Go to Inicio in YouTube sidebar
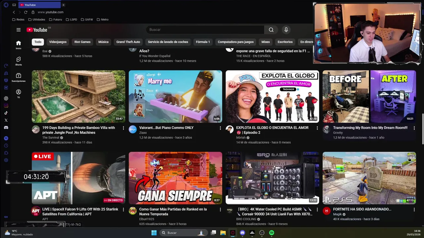Screen dimensions: 424x238 [x=19, y=45]
